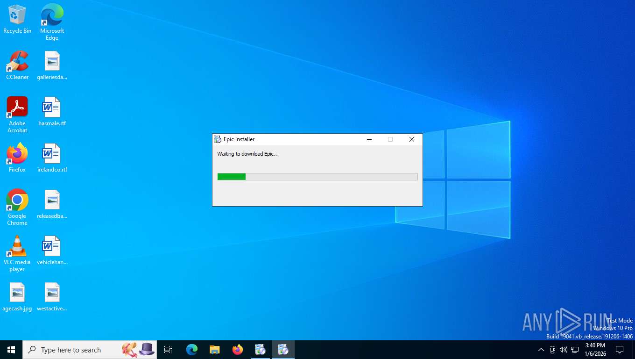Screen dimensions: 635x359
Task: Select the hasmale.rtf document icon
Action: click(52, 112)
